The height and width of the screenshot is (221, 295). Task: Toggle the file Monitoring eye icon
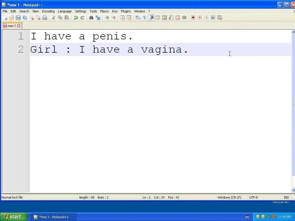pos(184,18)
